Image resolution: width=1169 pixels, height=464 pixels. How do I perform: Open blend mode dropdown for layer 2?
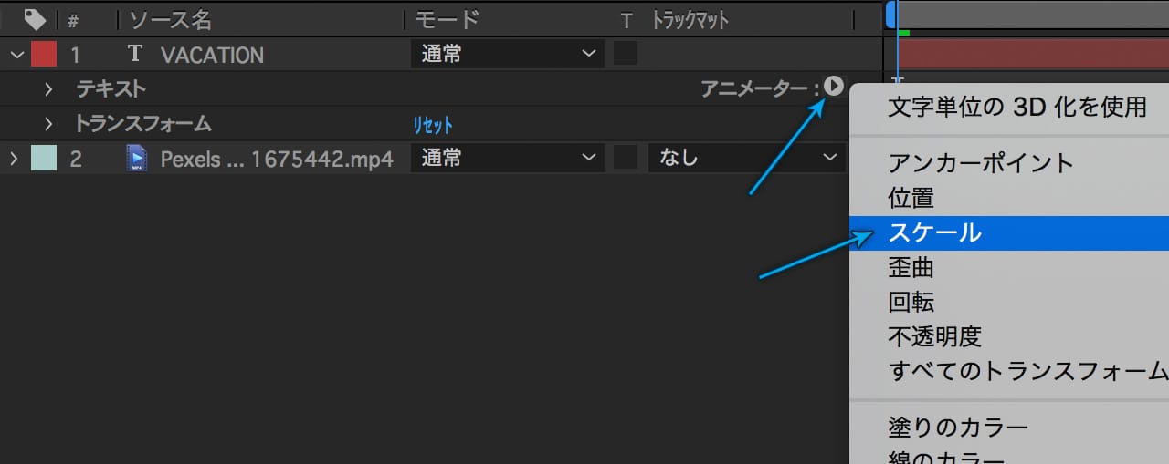pos(507,159)
